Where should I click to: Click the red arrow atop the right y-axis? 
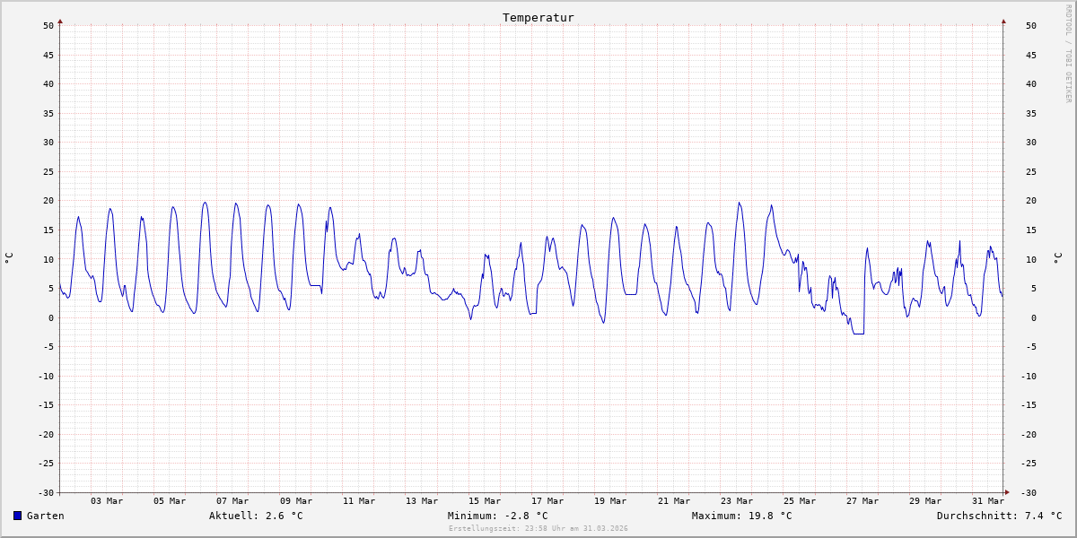coord(1003,21)
